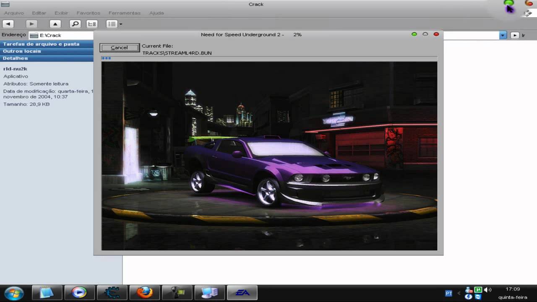Click the Ir go button
Image resolution: width=537 pixels, height=302 pixels.
(x=518, y=35)
